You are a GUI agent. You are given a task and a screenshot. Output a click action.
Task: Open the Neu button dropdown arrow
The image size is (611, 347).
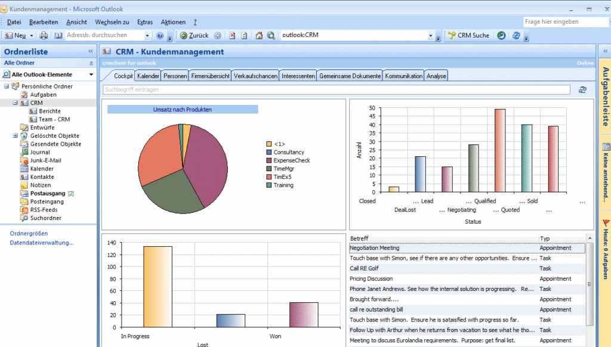[x=32, y=35]
